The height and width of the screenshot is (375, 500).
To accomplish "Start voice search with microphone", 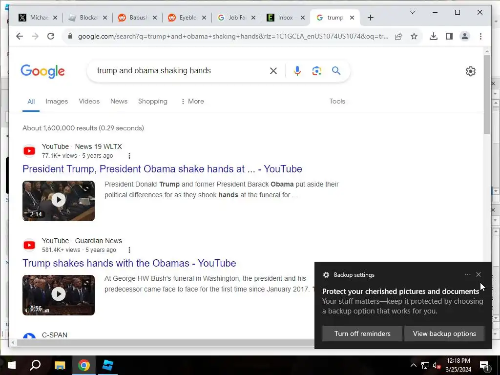I will pos(297,71).
